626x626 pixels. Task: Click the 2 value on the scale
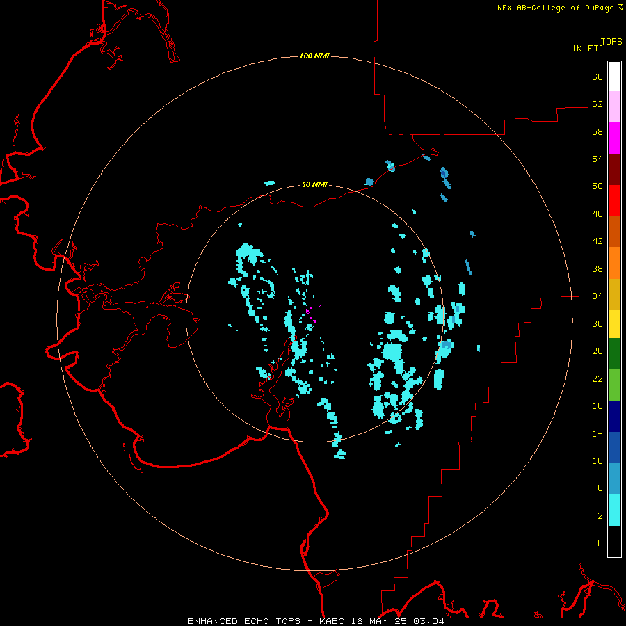[x=600, y=516]
